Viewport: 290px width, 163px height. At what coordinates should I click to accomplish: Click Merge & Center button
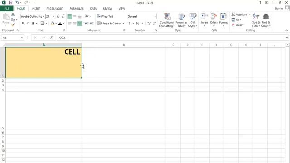click(109, 23)
